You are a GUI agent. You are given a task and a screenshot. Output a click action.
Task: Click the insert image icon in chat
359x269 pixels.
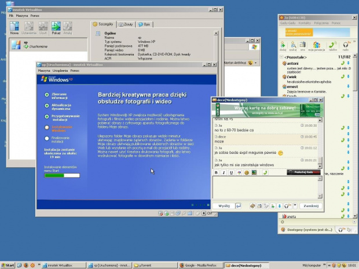[x=254, y=173]
